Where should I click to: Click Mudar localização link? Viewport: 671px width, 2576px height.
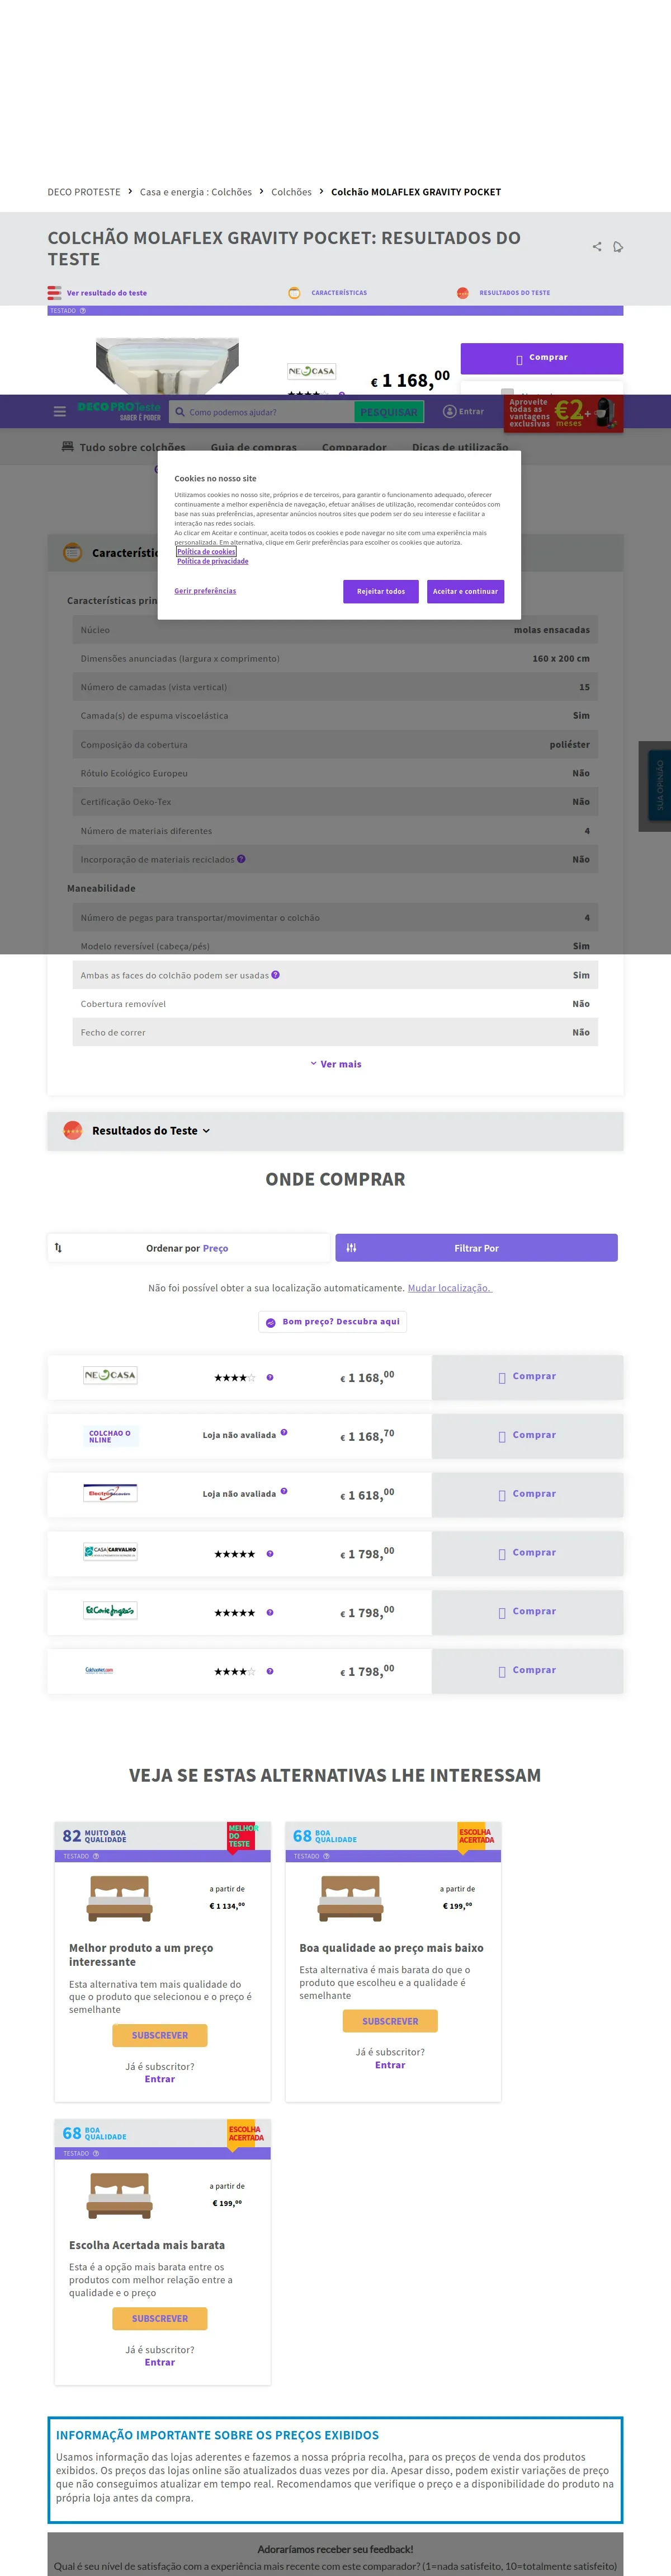click(450, 1288)
